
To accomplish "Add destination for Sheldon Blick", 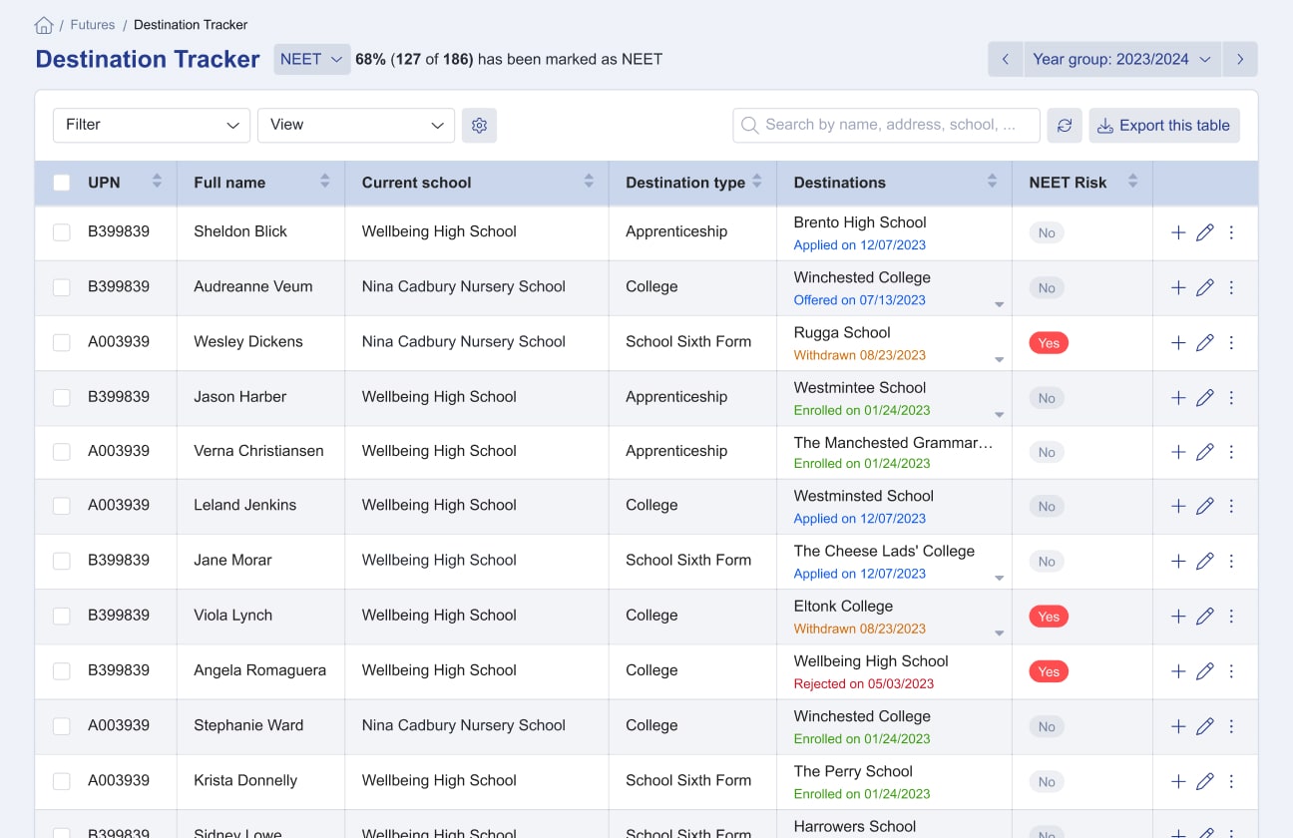I will click(1178, 232).
